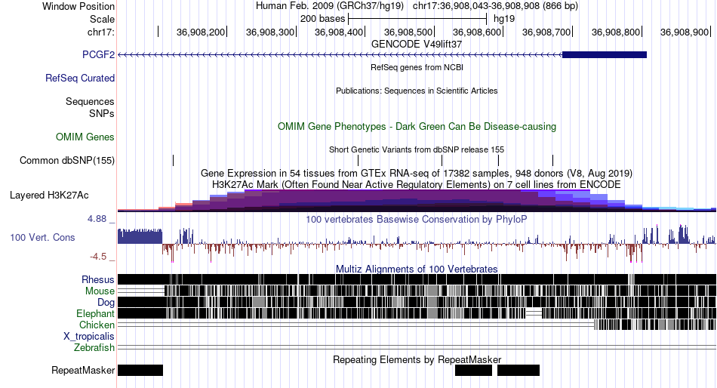Click the PCGF2 gene label
This screenshot has height=388, width=717.
tap(98, 54)
